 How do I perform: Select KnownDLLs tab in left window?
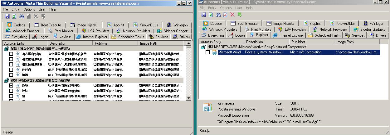coord(146,25)
